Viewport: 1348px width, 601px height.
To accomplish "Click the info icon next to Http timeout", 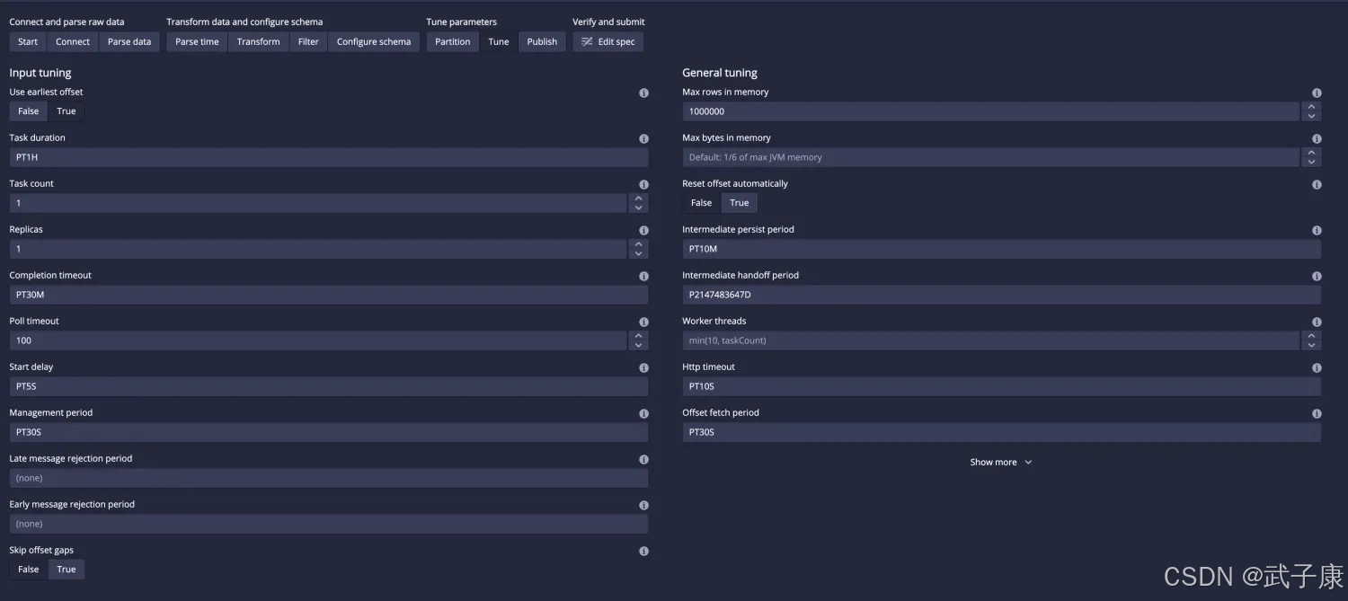I will (1317, 368).
